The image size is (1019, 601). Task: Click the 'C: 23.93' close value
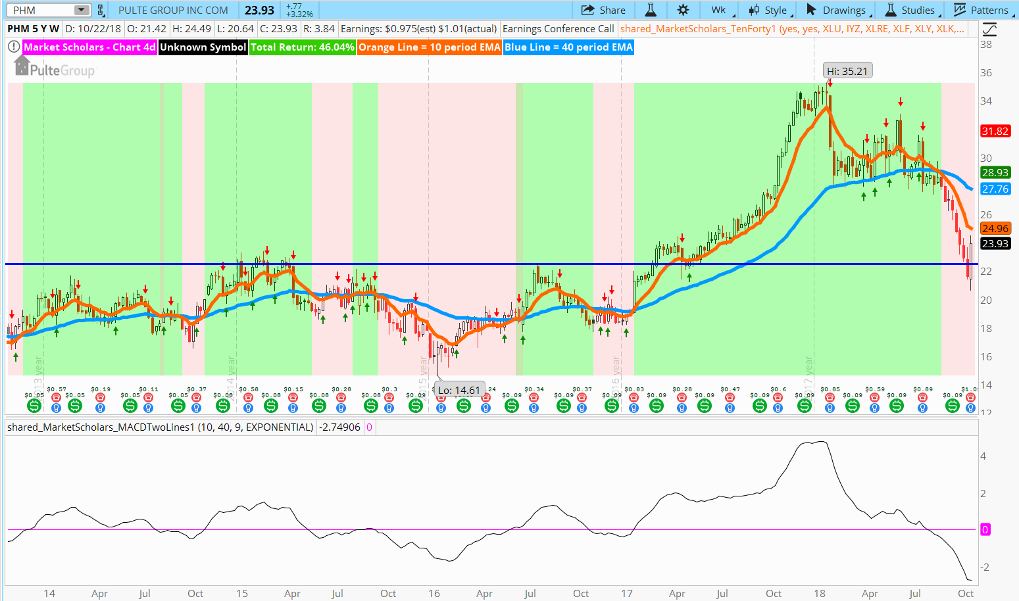tap(279, 29)
